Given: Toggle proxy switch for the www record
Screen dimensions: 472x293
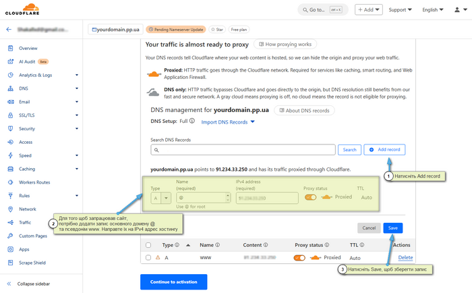Looking at the screenshot, I should click(299, 258).
